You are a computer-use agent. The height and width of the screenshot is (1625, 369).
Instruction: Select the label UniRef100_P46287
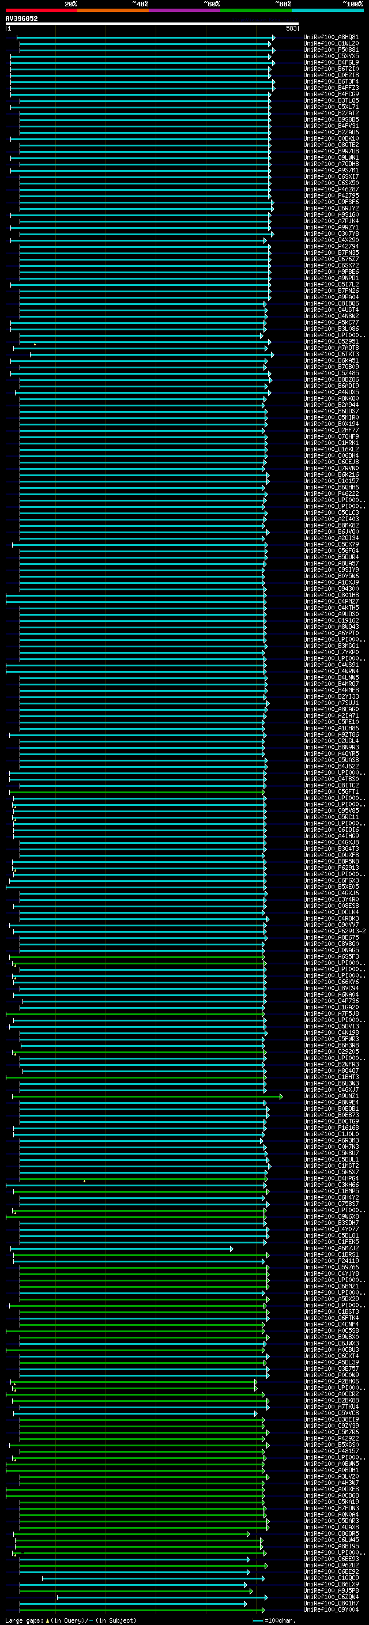coord(331,189)
